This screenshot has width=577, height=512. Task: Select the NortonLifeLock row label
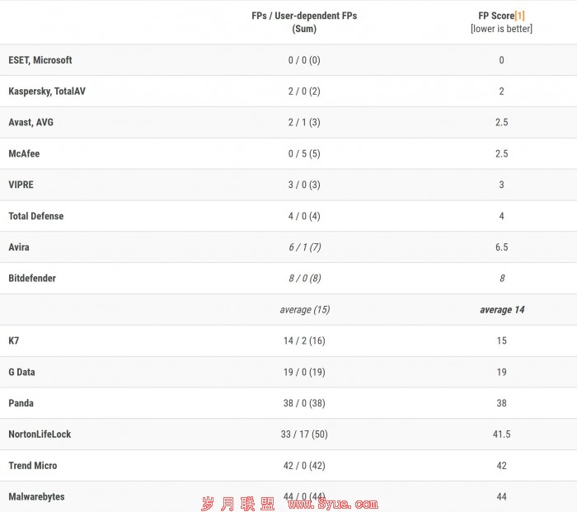[x=40, y=434]
